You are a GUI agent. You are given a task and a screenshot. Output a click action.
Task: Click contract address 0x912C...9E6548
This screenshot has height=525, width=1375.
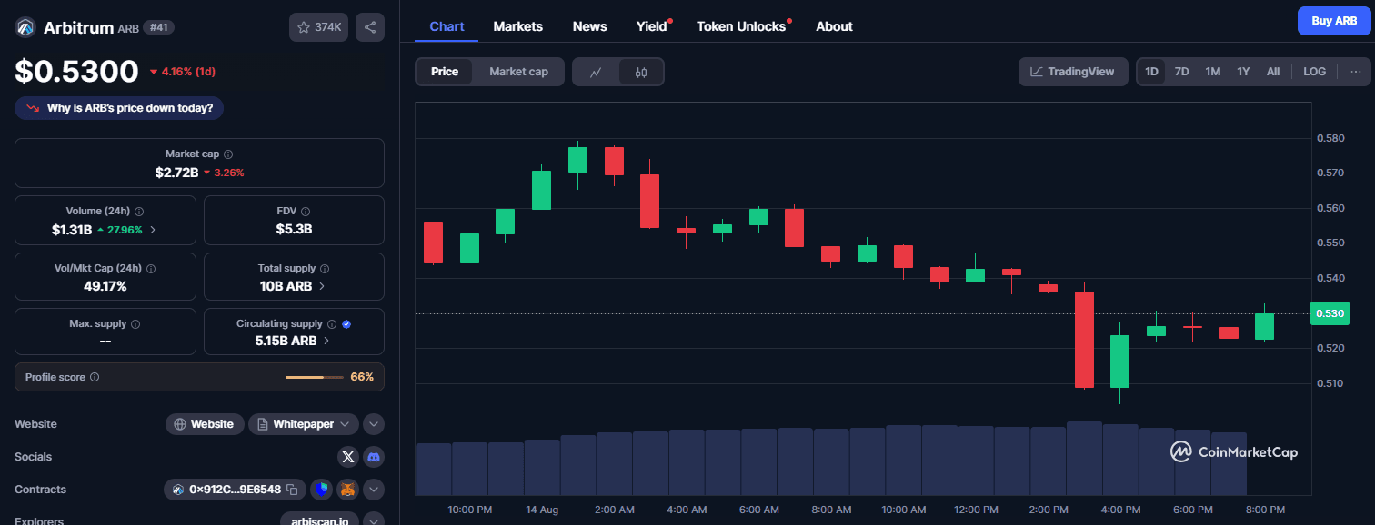(x=235, y=490)
